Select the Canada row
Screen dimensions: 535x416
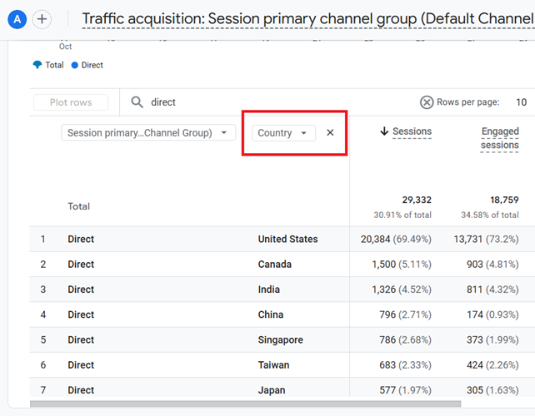coord(274,265)
